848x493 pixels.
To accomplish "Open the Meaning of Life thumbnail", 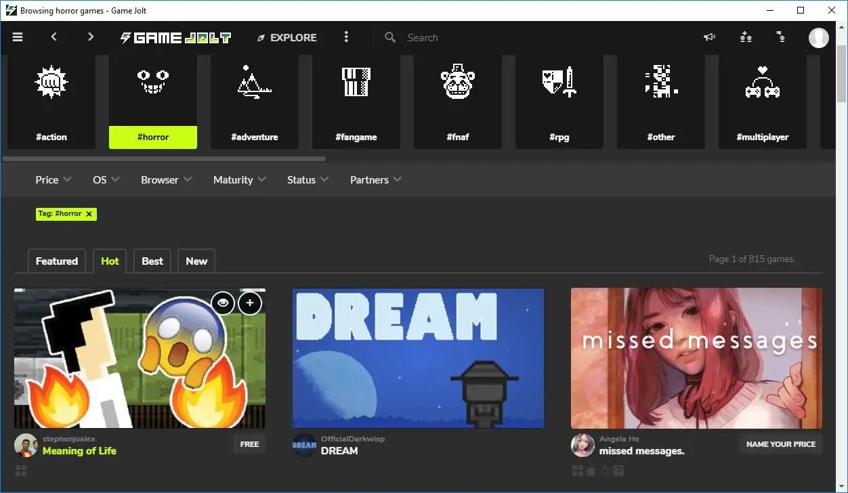I will (x=140, y=358).
